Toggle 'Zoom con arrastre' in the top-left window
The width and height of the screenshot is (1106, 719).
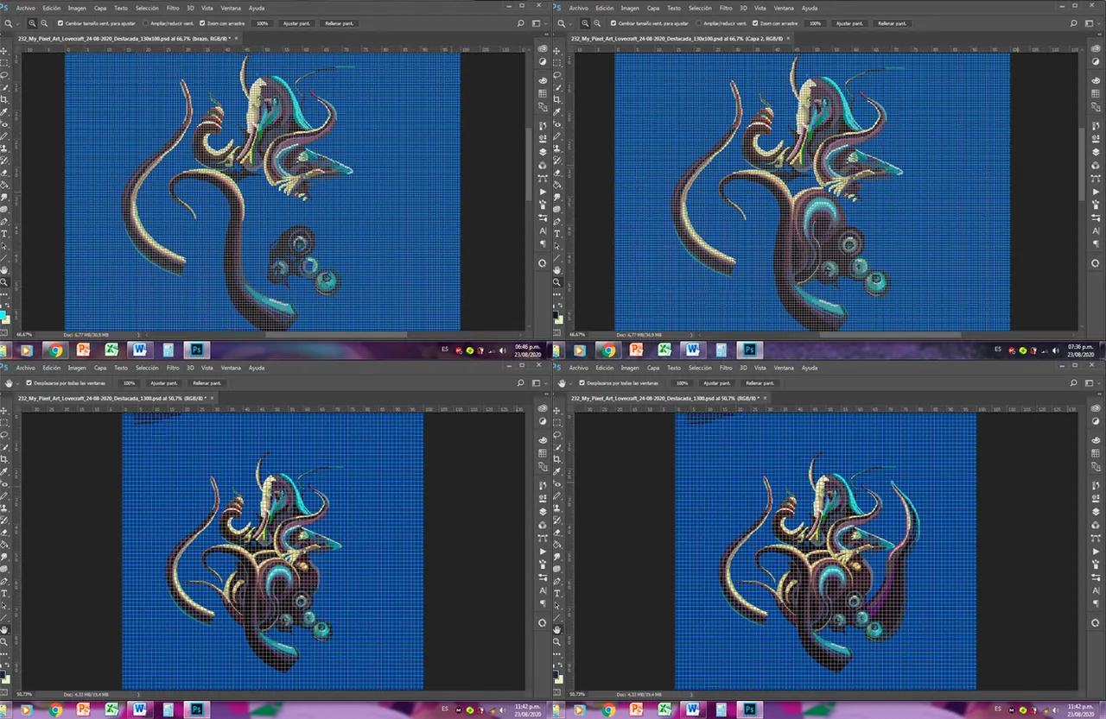pyautogui.click(x=202, y=23)
